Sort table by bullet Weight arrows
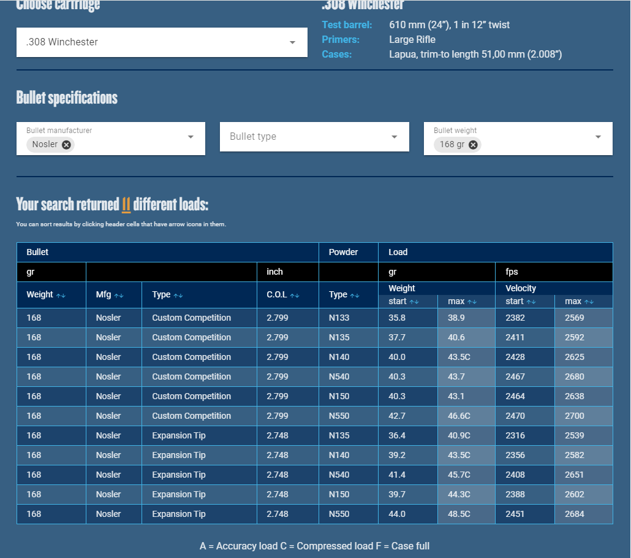This screenshot has height=558, width=631. pos(61,296)
